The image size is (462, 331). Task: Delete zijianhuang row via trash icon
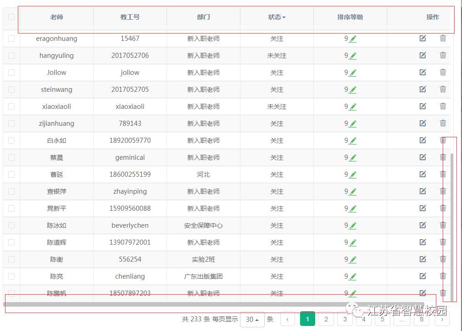click(443, 123)
